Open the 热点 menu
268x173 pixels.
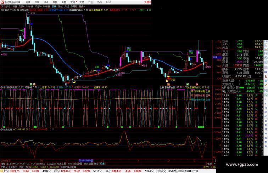pos(100,2)
